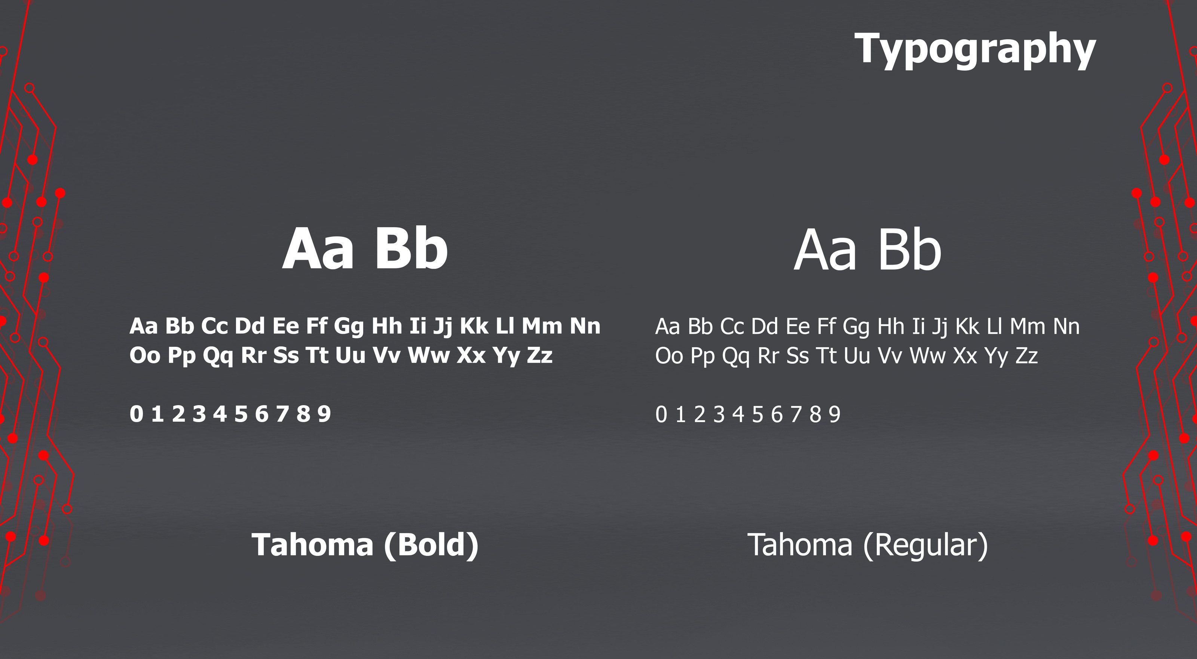The height and width of the screenshot is (659, 1197).
Task: Click the bold Nn letter pair
Action: (x=585, y=326)
